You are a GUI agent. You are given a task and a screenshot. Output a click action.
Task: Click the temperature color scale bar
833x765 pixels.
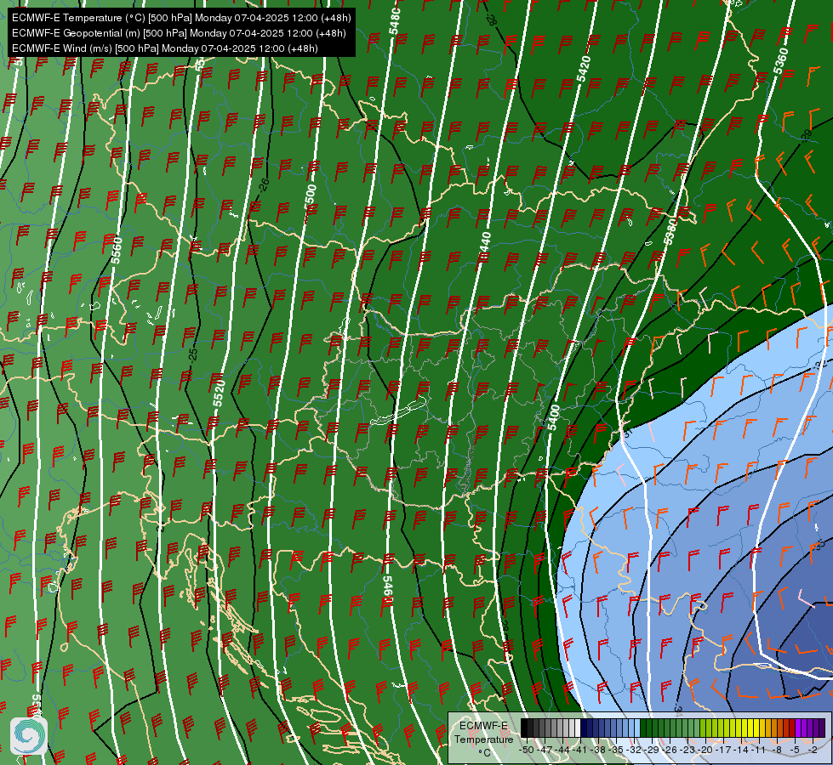point(673,728)
